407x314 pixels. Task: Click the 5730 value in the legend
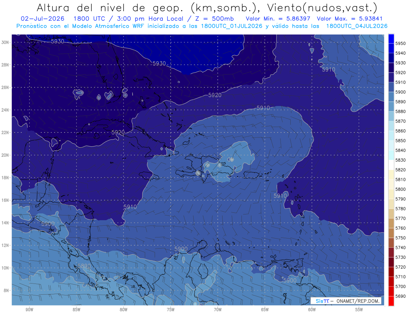tap(400, 257)
